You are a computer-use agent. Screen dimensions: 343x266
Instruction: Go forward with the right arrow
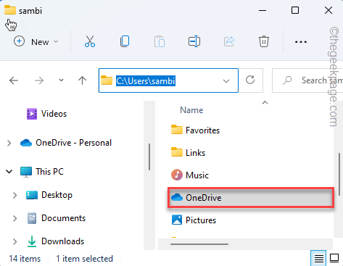click(39, 80)
